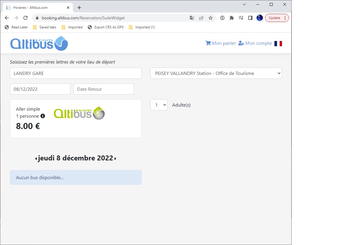Viewport: 337px width, 245px height.
Task: Click the departure date 08/12/2022 field
Action: click(40, 89)
